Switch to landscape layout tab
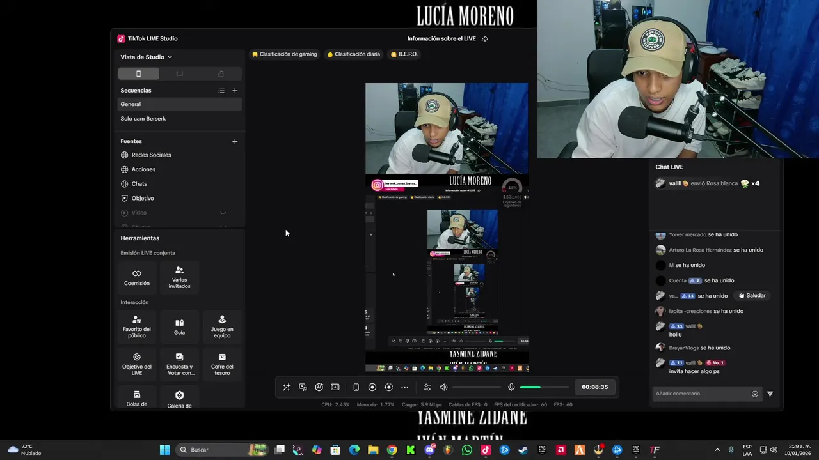The height and width of the screenshot is (460, 819). [x=179, y=74]
